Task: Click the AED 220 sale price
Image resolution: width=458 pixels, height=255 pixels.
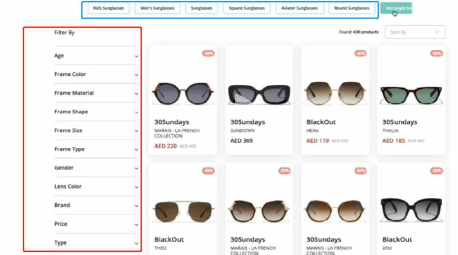Action: click(165, 146)
